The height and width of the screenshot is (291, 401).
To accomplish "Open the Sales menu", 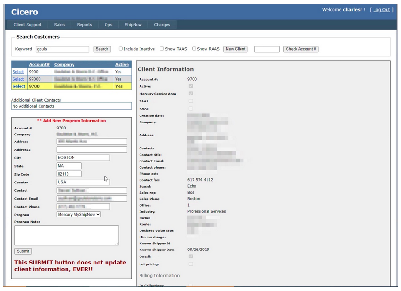I will [x=60, y=25].
